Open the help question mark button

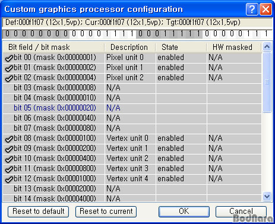tap(252, 9)
